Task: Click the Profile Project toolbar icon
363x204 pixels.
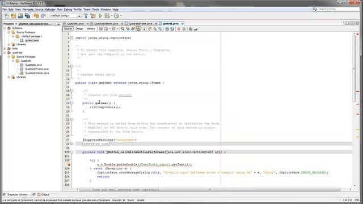Action: [116, 16]
